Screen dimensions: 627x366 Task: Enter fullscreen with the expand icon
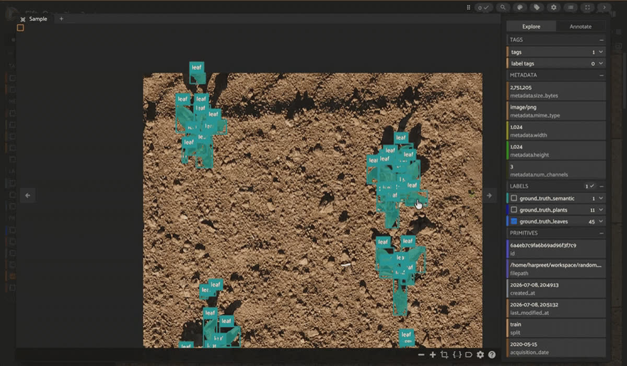(587, 7)
